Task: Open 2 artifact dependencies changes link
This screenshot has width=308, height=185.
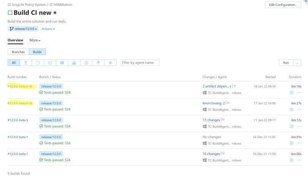Action: click(217, 86)
